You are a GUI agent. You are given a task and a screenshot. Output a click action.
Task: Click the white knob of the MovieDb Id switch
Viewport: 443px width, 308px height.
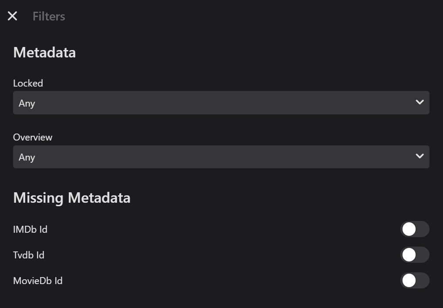click(x=409, y=281)
